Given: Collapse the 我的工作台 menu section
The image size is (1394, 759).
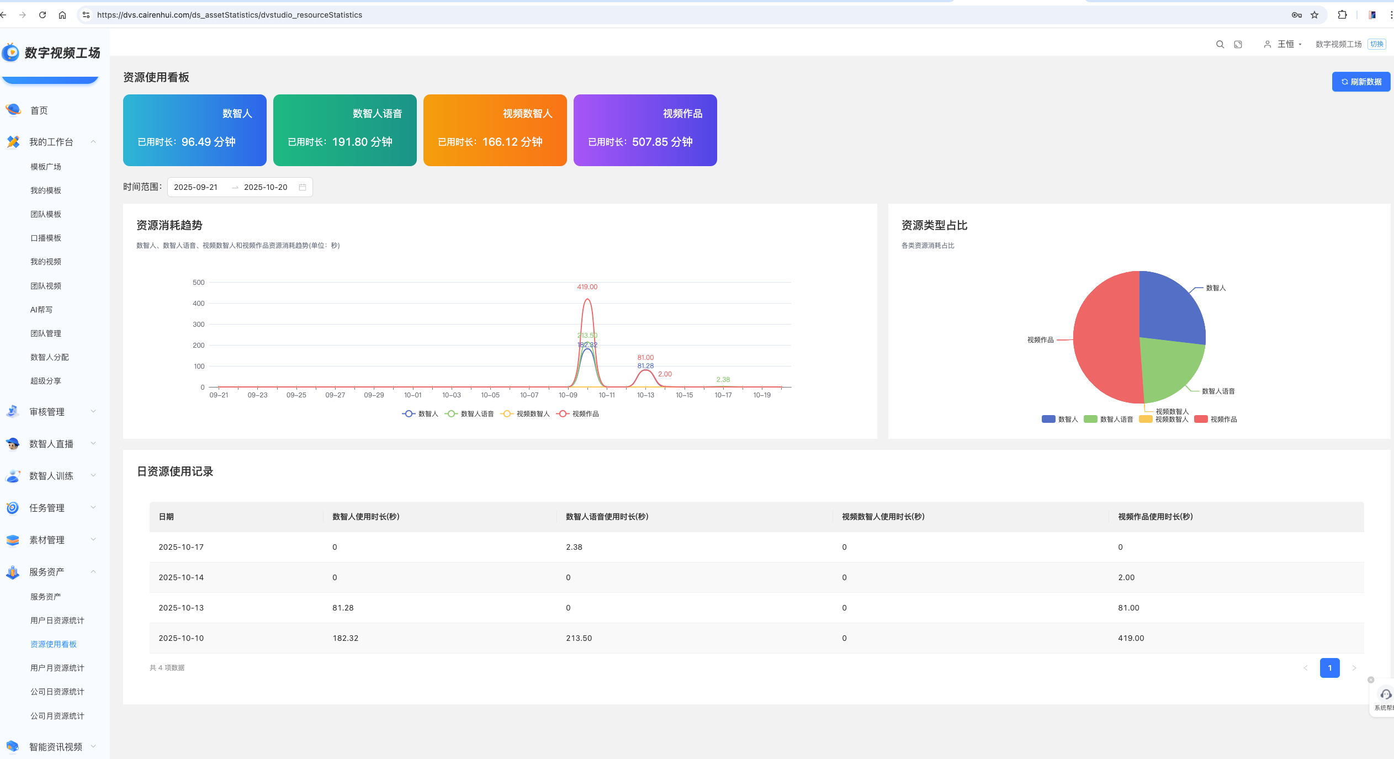Looking at the screenshot, I should (x=93, y=142).
